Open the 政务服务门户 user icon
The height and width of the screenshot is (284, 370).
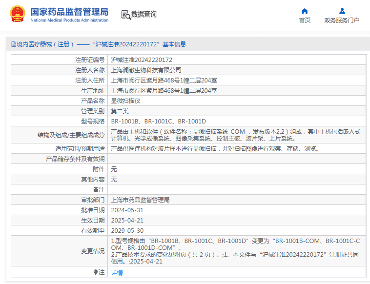pos(342,11)
